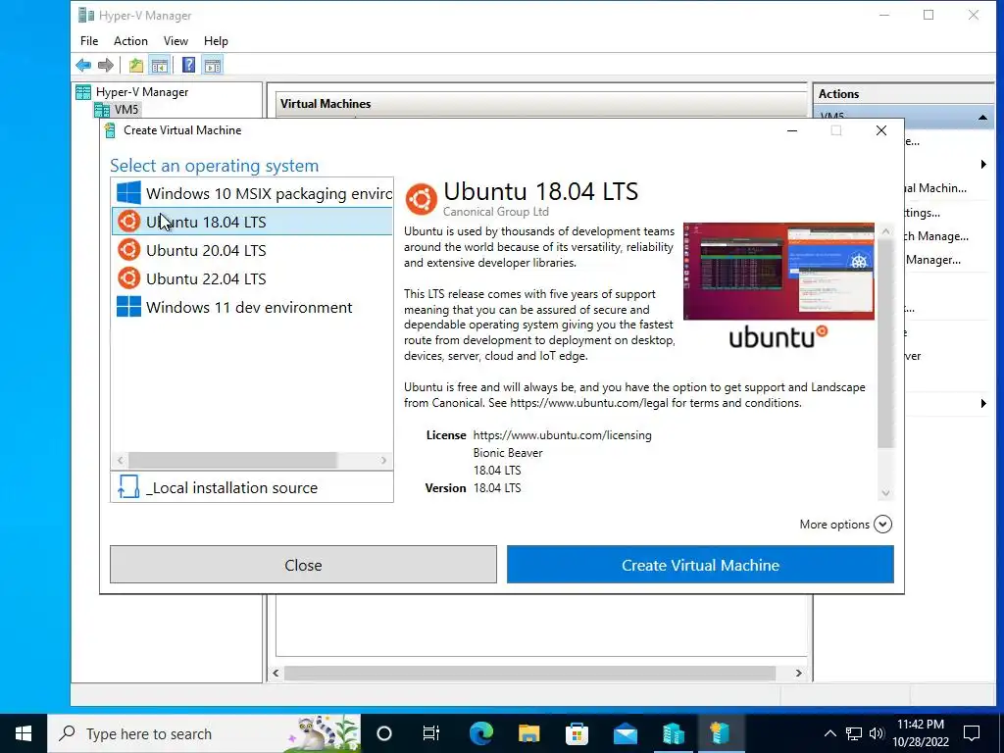The width and height of the screenshot is (1004, 753).
Task: Minimize the Create Virtual Machine dialog
Action: point(792,130)
